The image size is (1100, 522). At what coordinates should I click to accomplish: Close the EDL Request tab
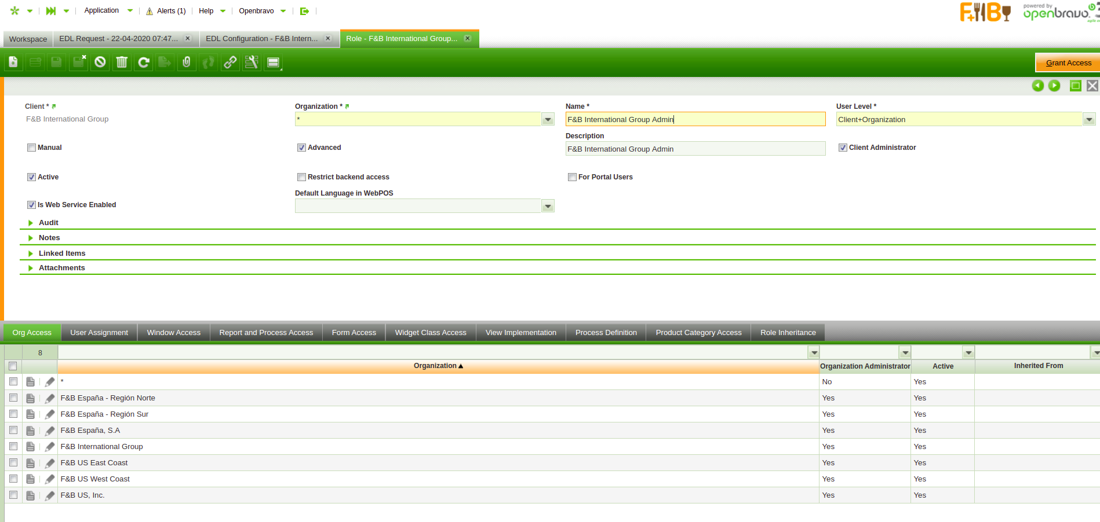(x=188, y=39)
